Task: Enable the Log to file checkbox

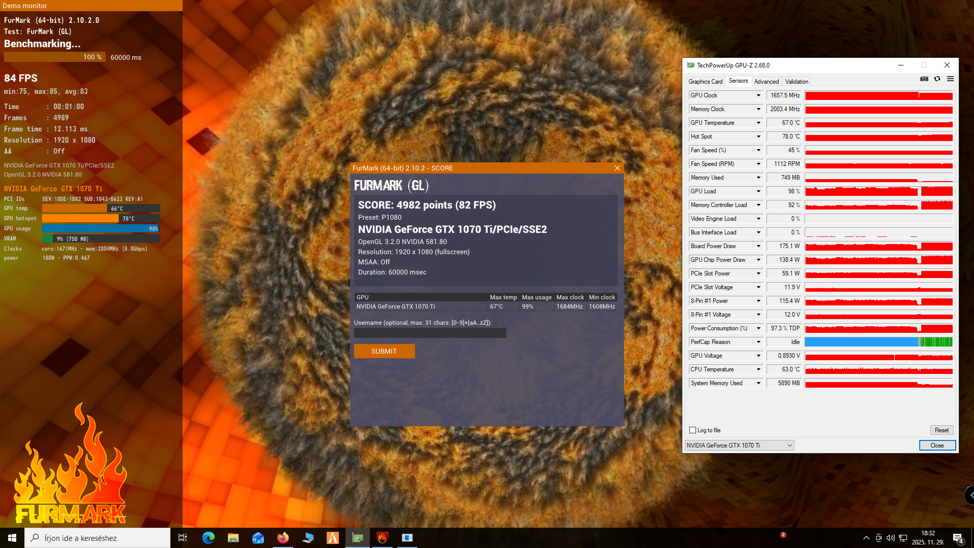Action: point(692,430)
